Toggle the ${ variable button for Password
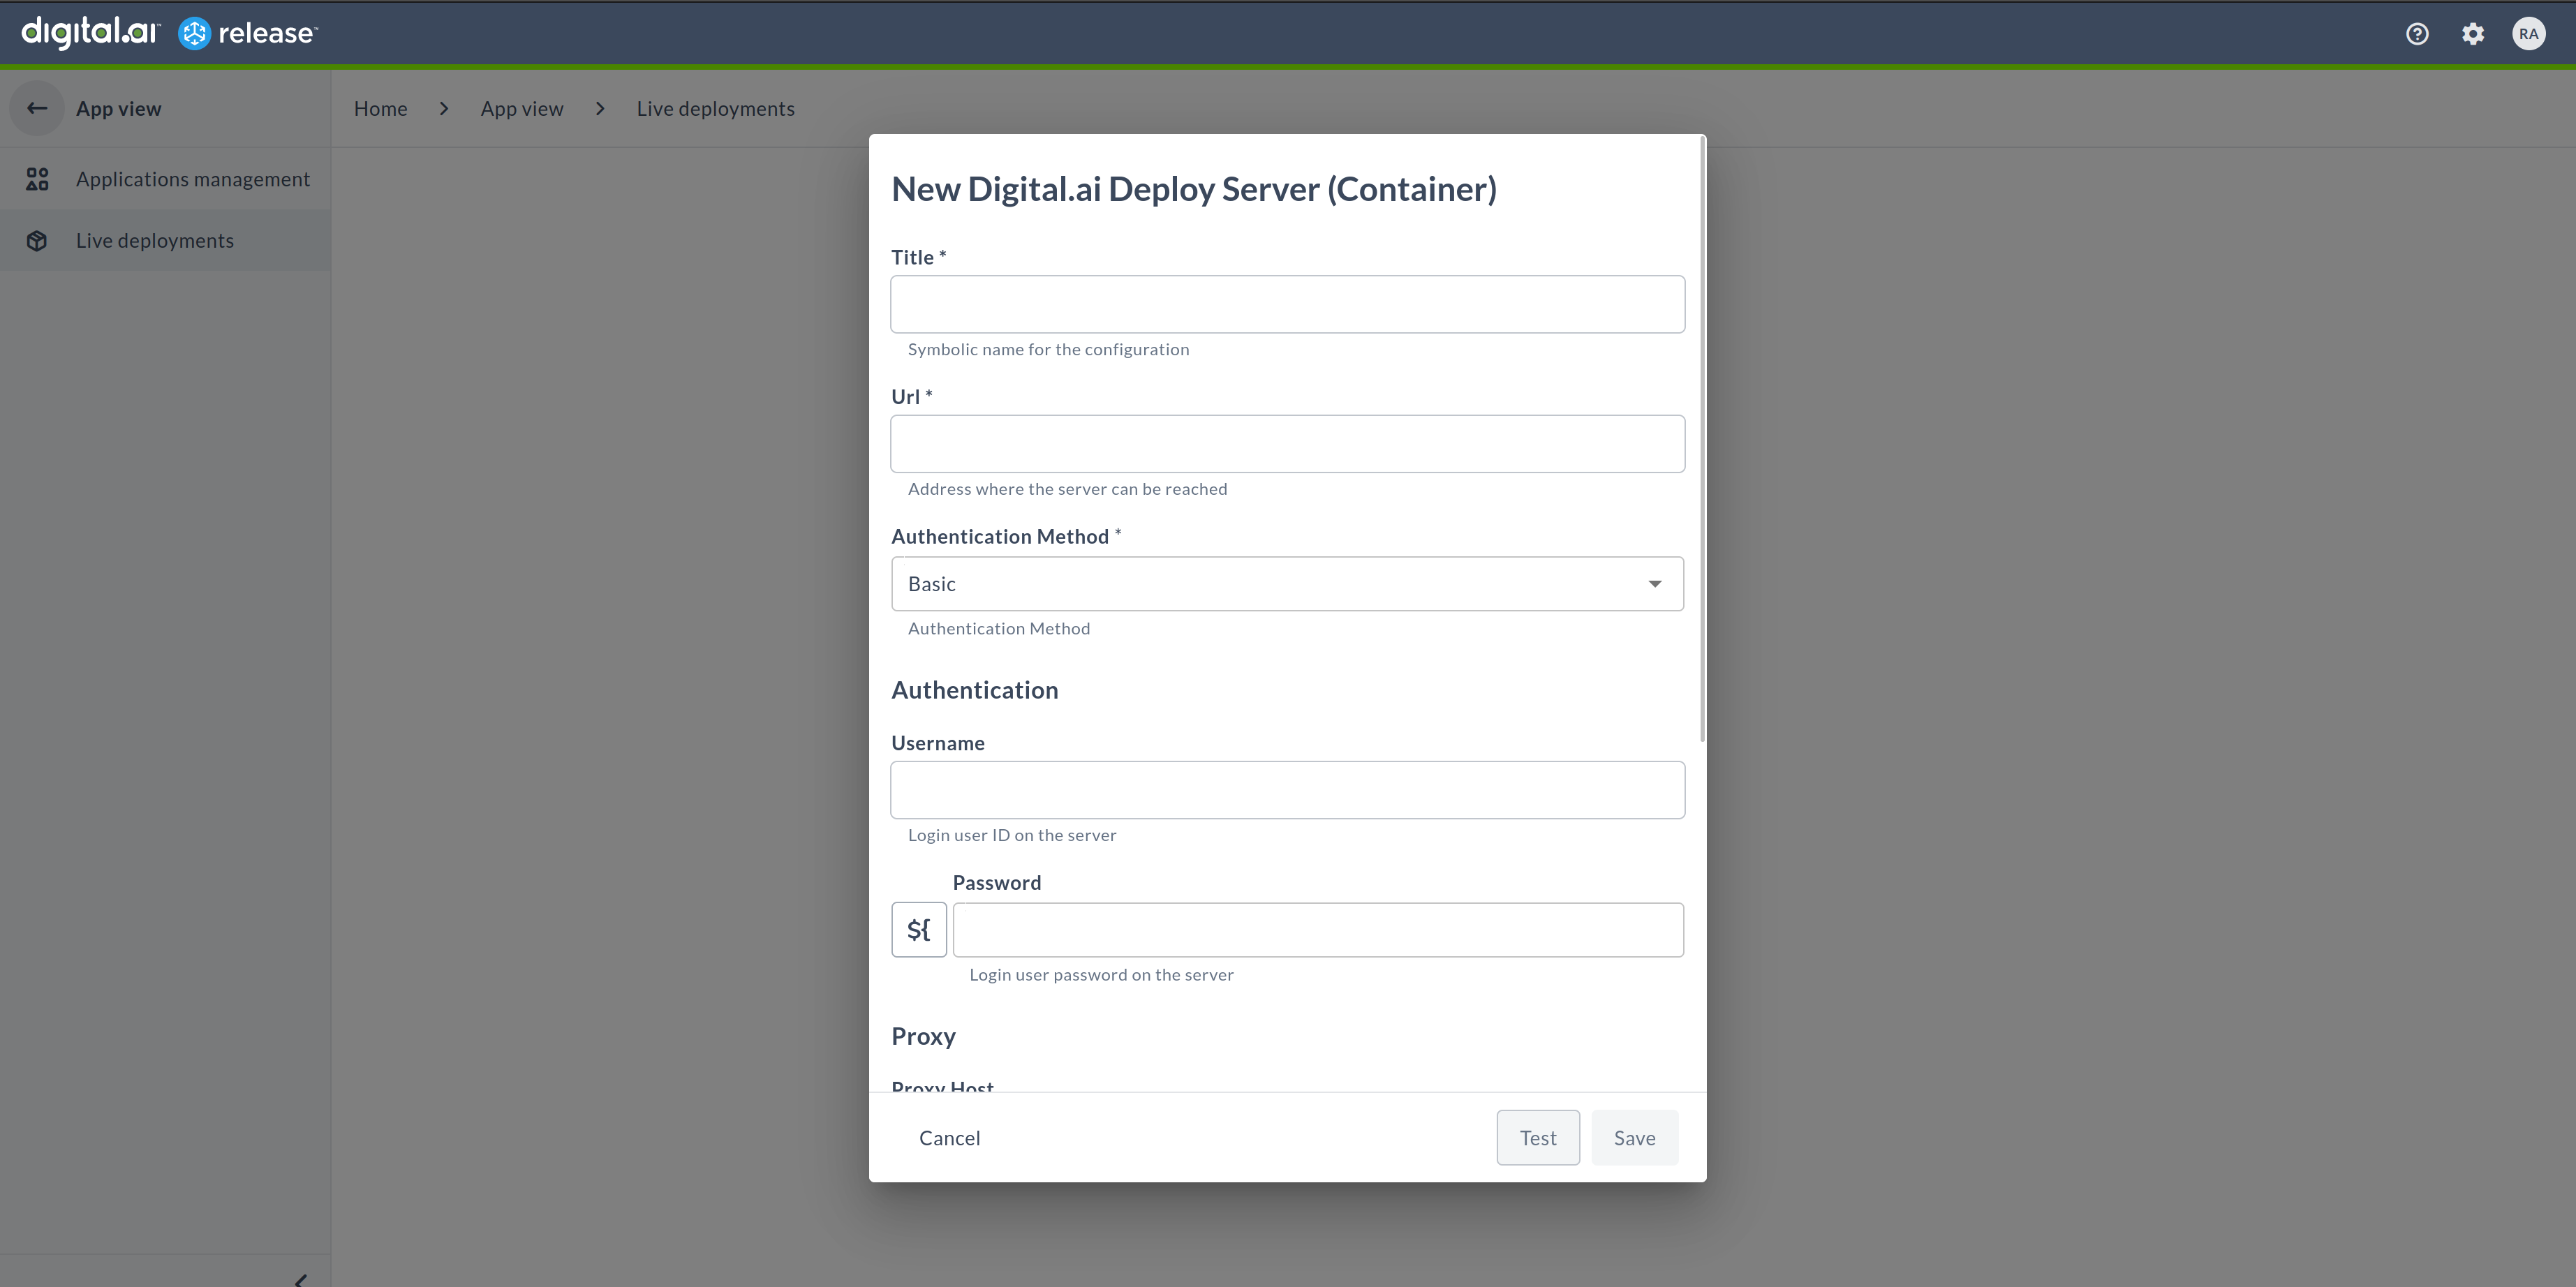2576x1287 pixels. 918,930
